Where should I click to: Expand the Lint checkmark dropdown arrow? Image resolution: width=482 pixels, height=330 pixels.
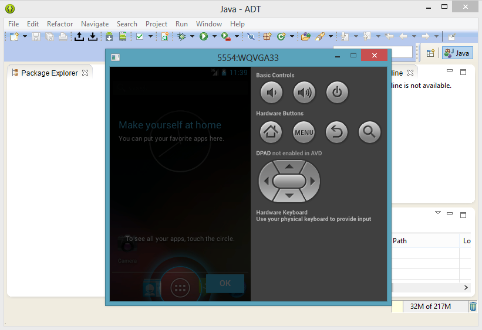coord(150,36)
